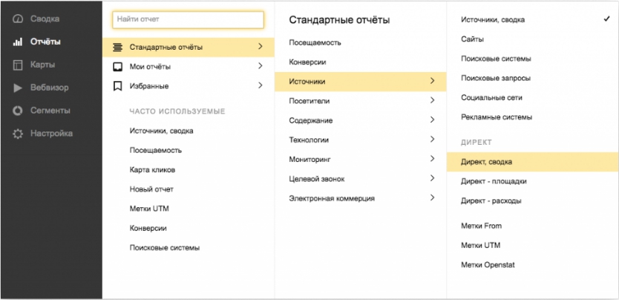619x300 pixels.
Task: Choose Рекламные системы report
Action: tap(497, 117)
